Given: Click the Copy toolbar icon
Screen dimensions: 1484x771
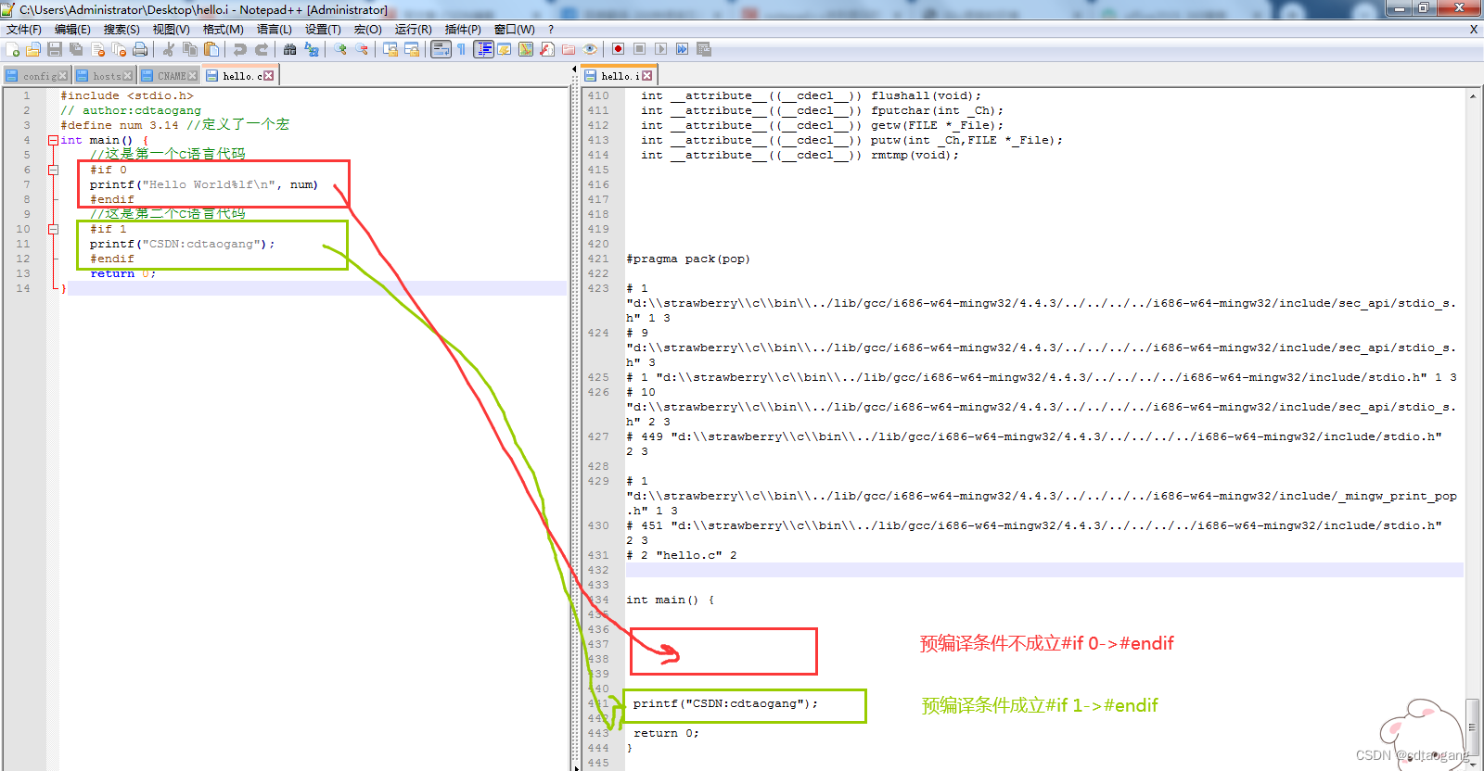Looking at the screenshot, I should 189,49.
